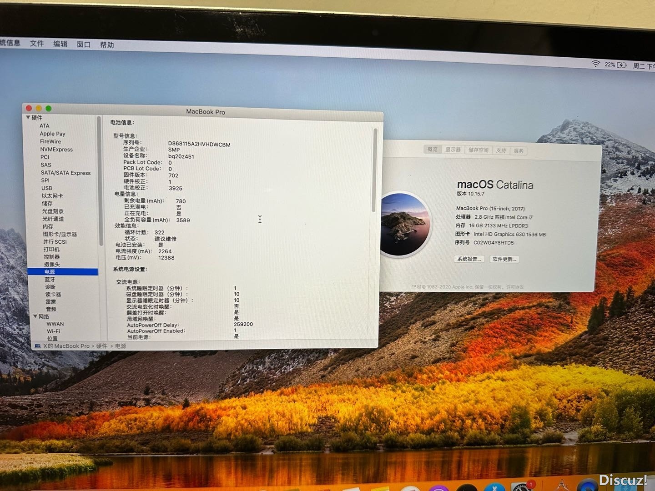The height and width of the screenshot is (491, 655).
Task: Select 诊断 in the sidebar
Action: point(50,287)
